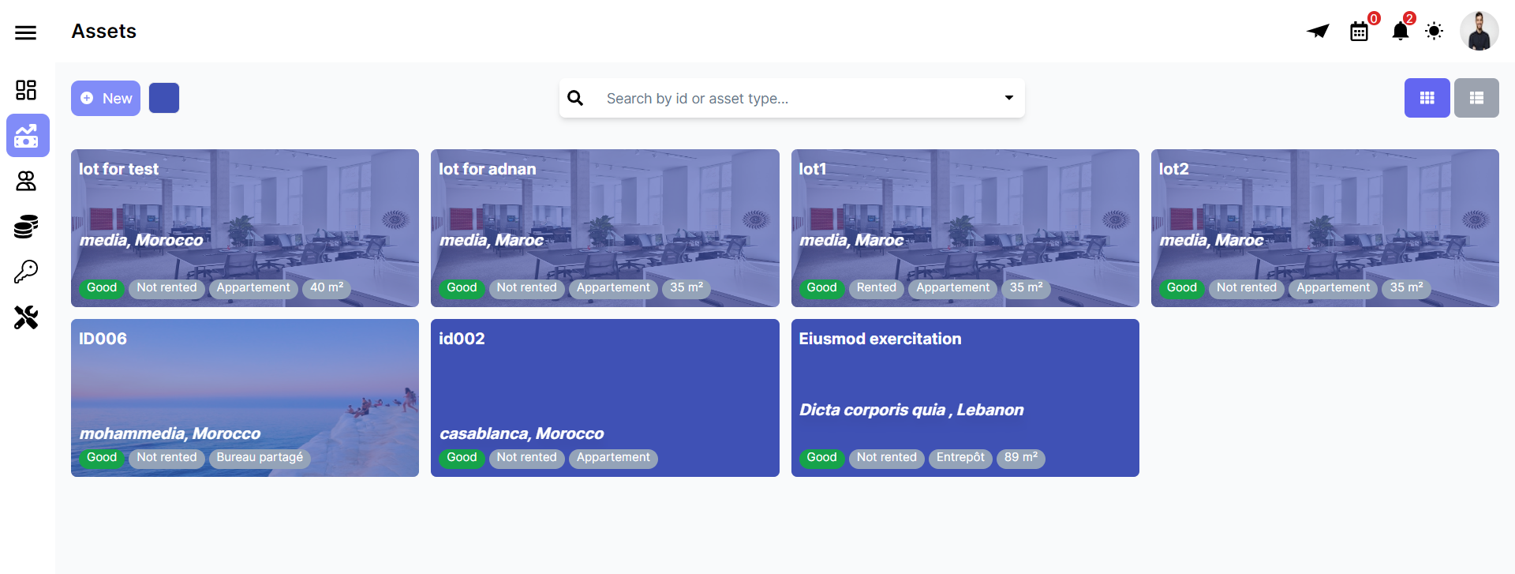The width and height of the screenshot is (1515, 574).
Task: Toggle light/dark theme sun icon
Action: 1434,32
